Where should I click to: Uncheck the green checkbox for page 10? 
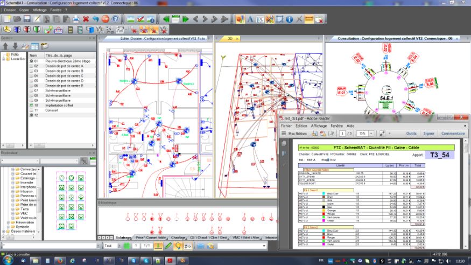tap(31, 105)
